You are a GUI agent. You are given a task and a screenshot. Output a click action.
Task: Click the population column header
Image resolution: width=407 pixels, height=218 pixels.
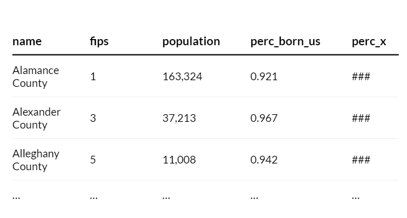tap(191, 42)
